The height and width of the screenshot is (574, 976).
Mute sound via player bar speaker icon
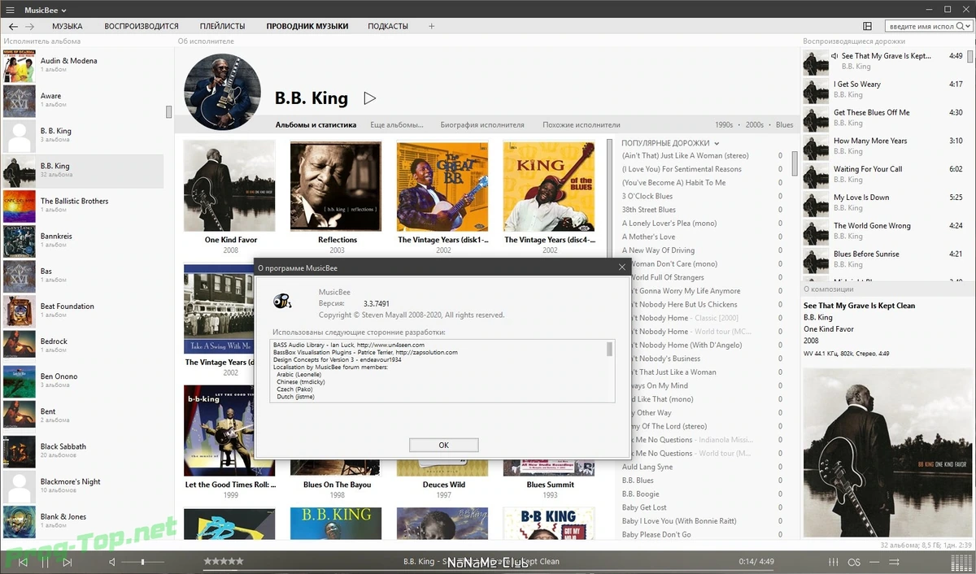(x=113, y=562)
